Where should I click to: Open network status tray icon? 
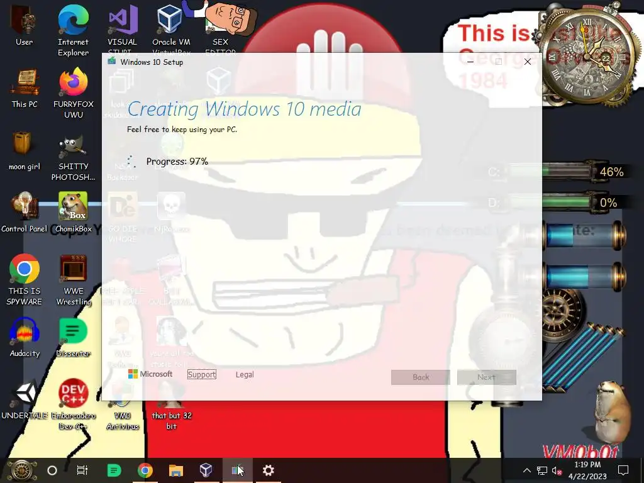point(541,470)
